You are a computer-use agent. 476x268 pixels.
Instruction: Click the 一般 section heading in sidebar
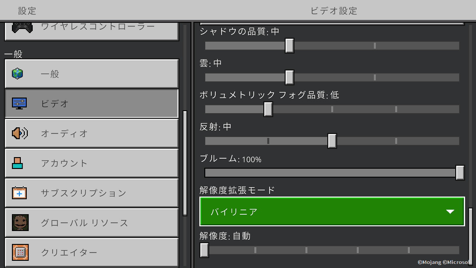tap(13, 54)
